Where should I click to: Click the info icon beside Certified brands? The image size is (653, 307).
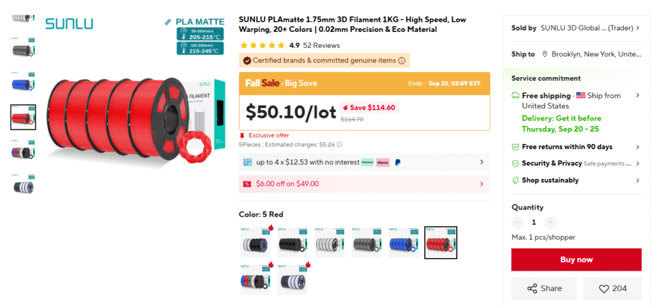402,61
